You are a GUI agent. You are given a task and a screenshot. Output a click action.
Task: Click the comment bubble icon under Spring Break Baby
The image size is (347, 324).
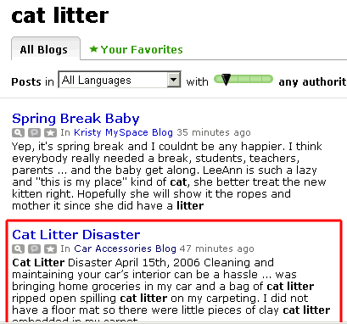pos(34,132)
